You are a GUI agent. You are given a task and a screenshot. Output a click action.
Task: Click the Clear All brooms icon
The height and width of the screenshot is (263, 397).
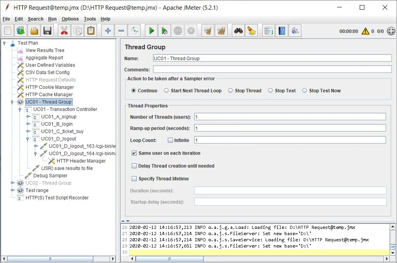tap(221, 31)
